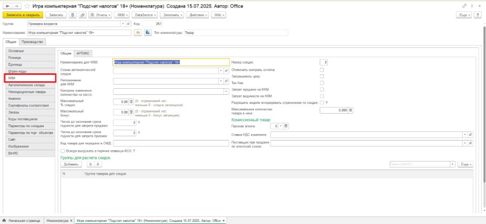Open Еще button next to the search field
Image resolution: width=486 pixels, height=224 pixels.
(465, 164)
